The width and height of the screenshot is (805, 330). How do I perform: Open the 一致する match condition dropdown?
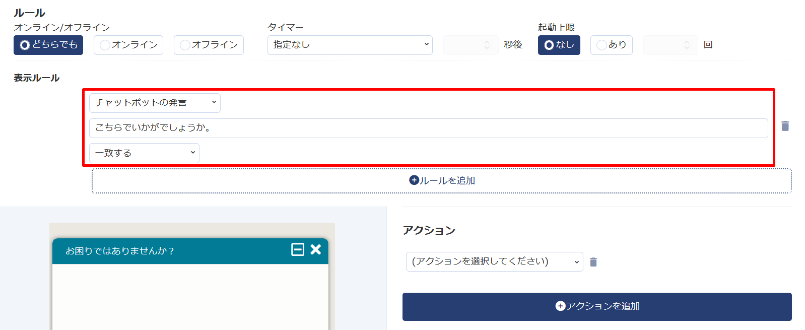(x=144, y=153)
